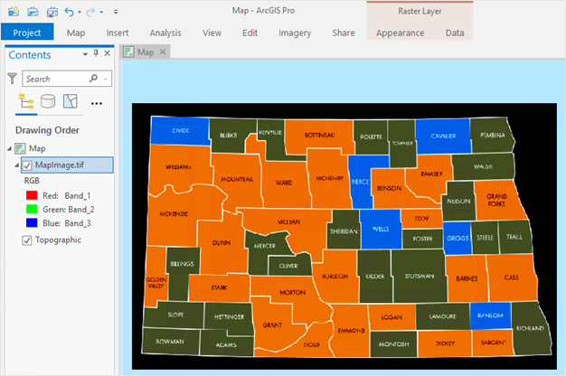
Task: Open the Customize Quick Access Toolbar dropdown
Action: [x=115, y=12]
